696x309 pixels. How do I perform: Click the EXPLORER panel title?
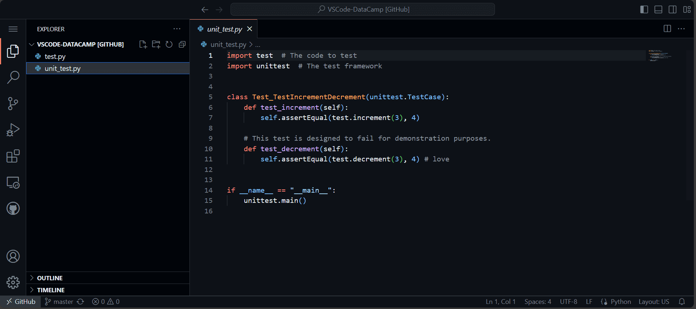51,29
